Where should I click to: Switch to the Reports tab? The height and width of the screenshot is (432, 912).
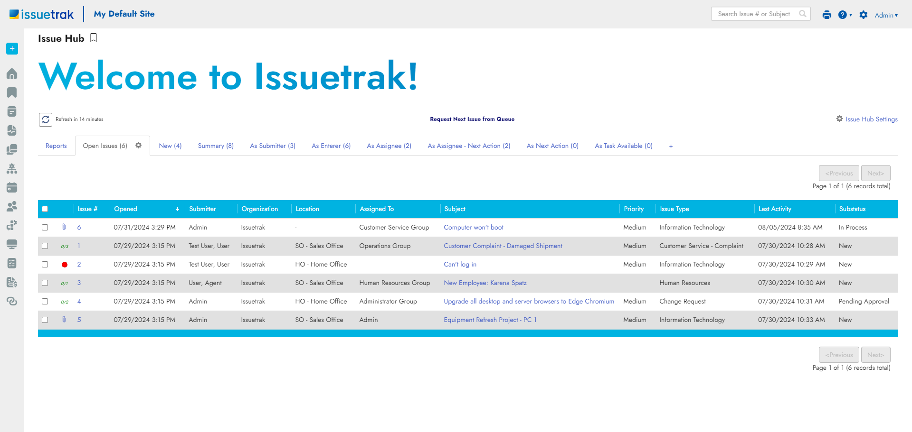[x=56, y=146]
